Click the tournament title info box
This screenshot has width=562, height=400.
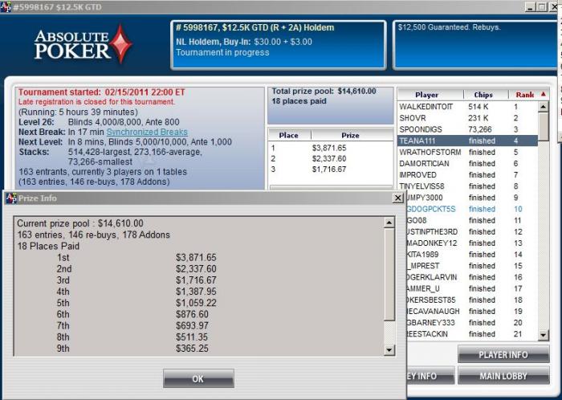[279, 45]
